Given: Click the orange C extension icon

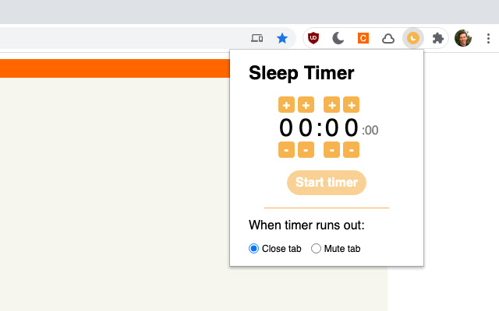Looking at the screenshot, I should pos(363,37).
